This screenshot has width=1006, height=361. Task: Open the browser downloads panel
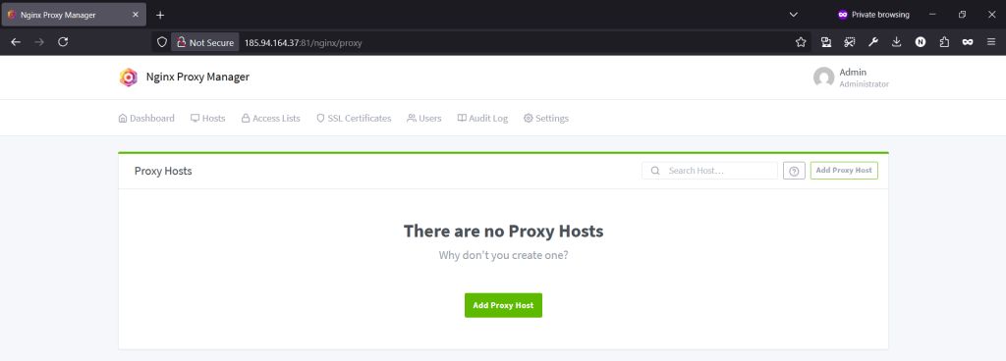point(897,42)
